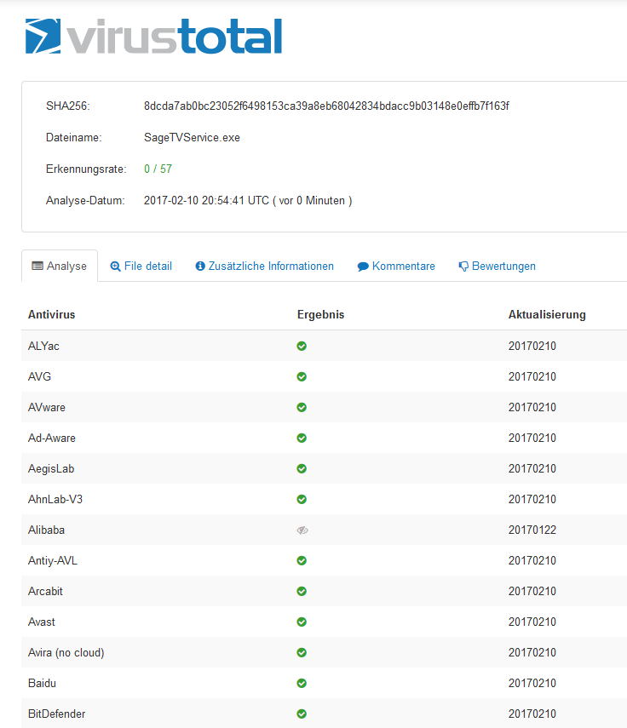Click the AVG antivirus name
The height and width of the screenshot is (728, 627).
(39, 376)
